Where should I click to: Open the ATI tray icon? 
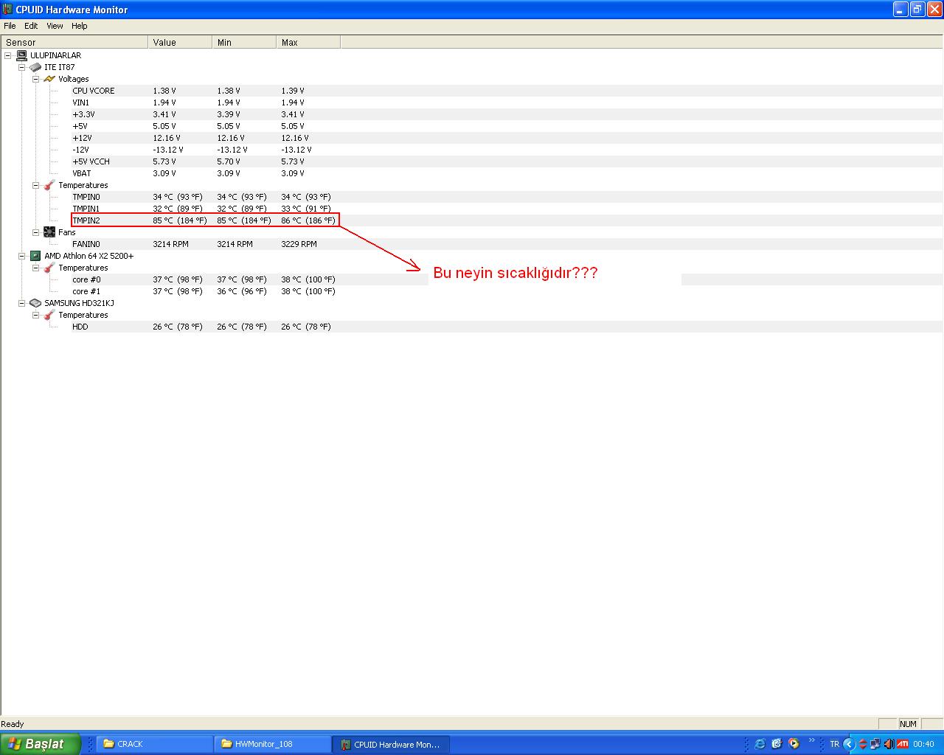click(x=902, y=744)
